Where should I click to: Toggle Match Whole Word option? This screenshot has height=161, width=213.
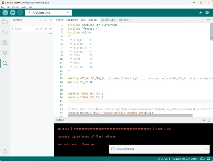[x=41, y=29]
